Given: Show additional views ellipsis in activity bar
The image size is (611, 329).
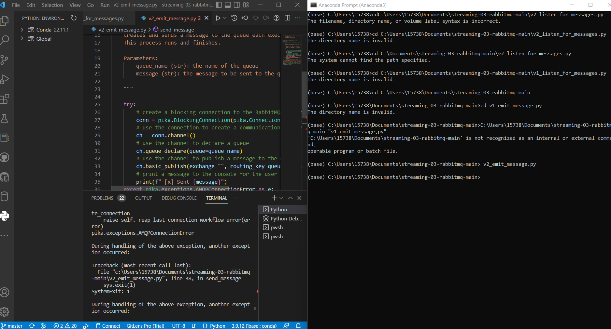Looking at the screenshot, I should tap(5, 235).
